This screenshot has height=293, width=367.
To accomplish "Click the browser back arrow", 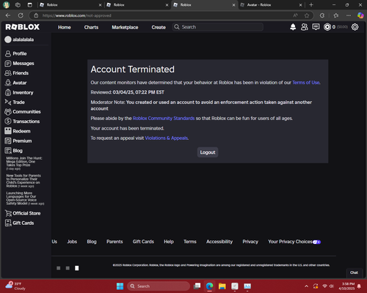I will tap(8, 15).
